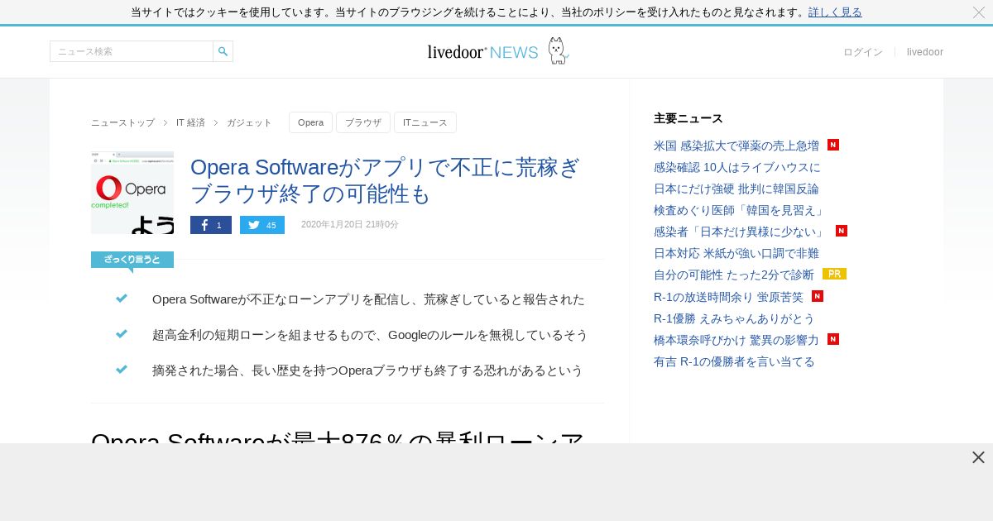Open the 詳しく見る cookie policy link
Screen dimensions: 993x521
coord(835,12)
